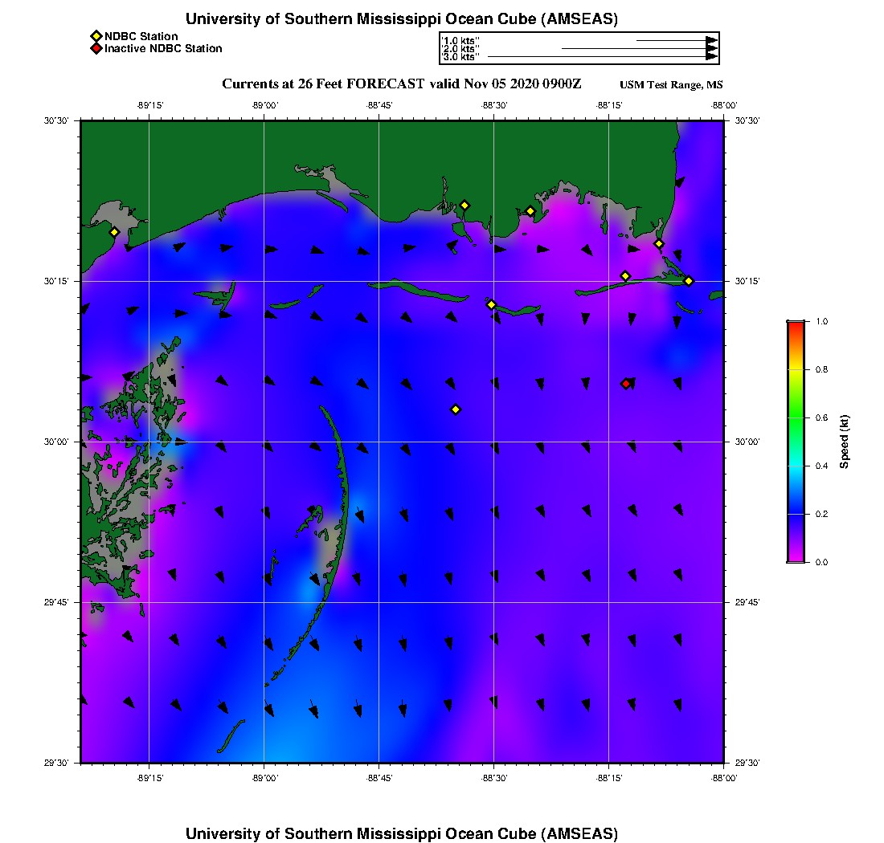The image size is (884, 843).
Task: Pick the green region of the speed colorbar
Action: tap(796, 417)
